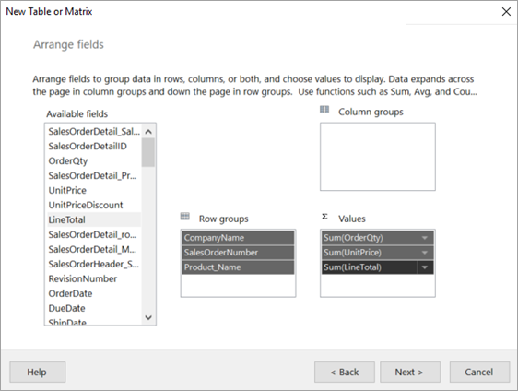Select UnitPriceDiscount in Available fields
Screen dimensions: 518x391
click(94, 205)
